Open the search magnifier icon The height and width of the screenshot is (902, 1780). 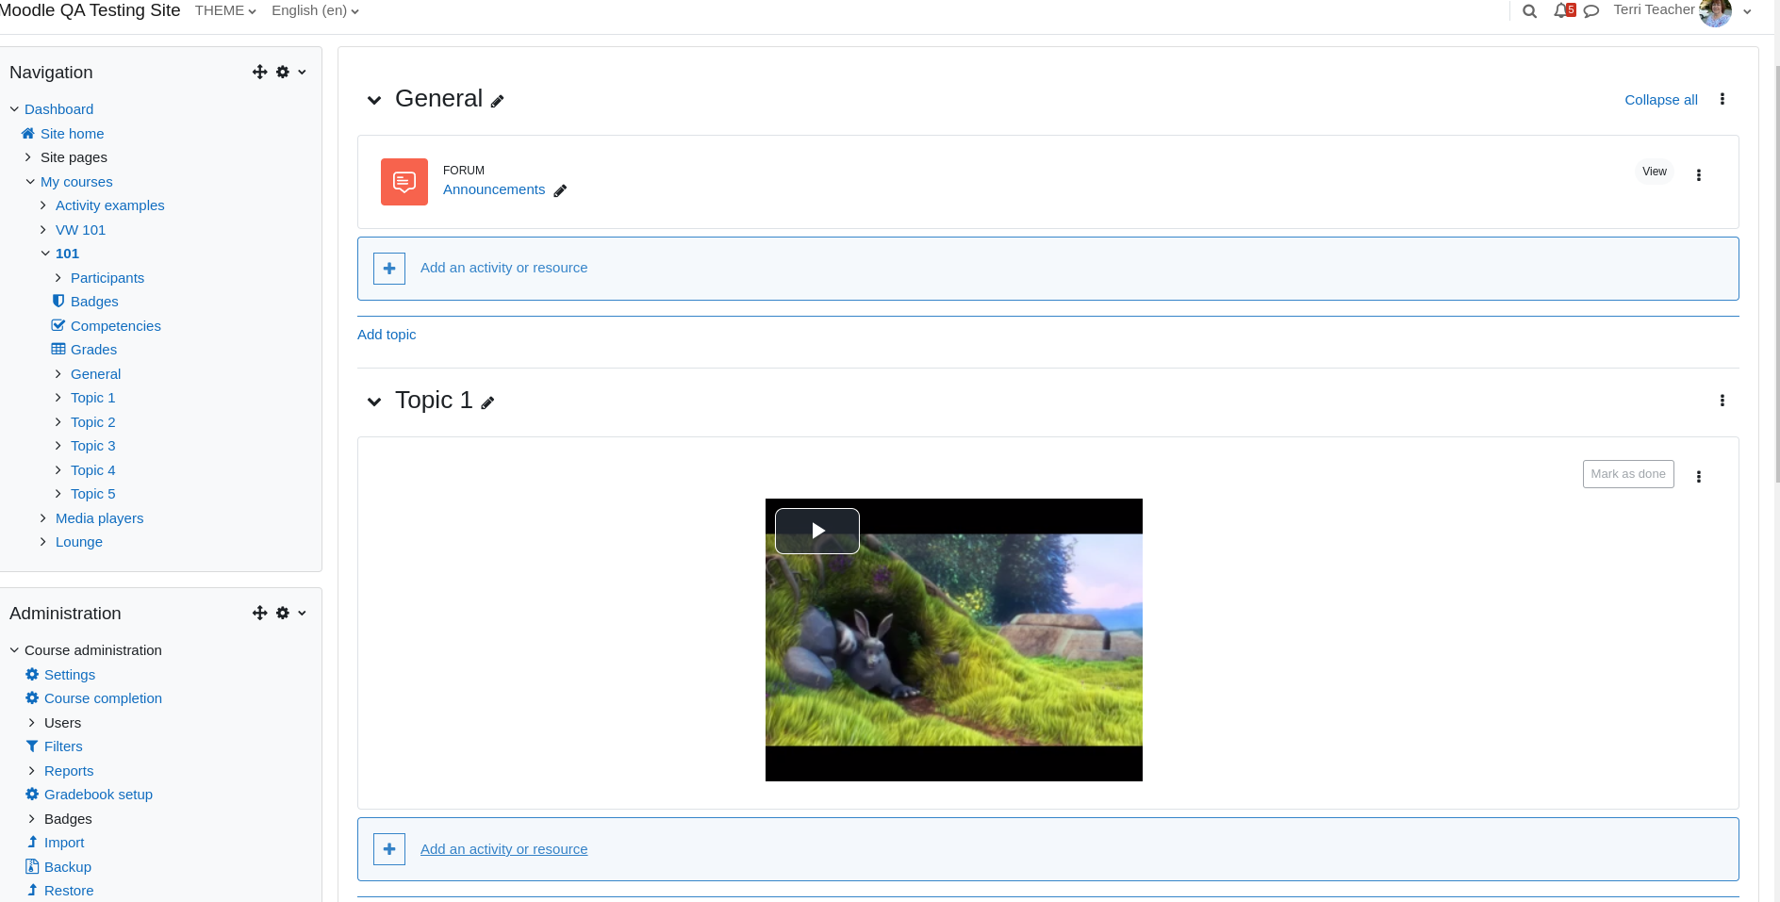click(1529, 11)
